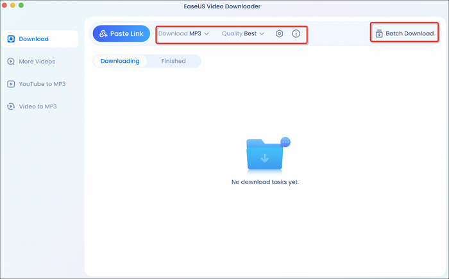Open settings via the hexagon gear icon
This screenshot has height=279, width=449.
pos(279,33)
